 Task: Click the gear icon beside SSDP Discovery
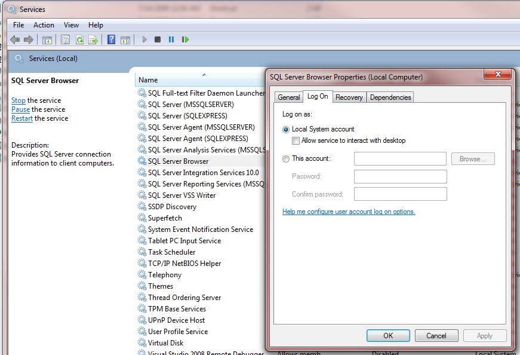[142, 207]
